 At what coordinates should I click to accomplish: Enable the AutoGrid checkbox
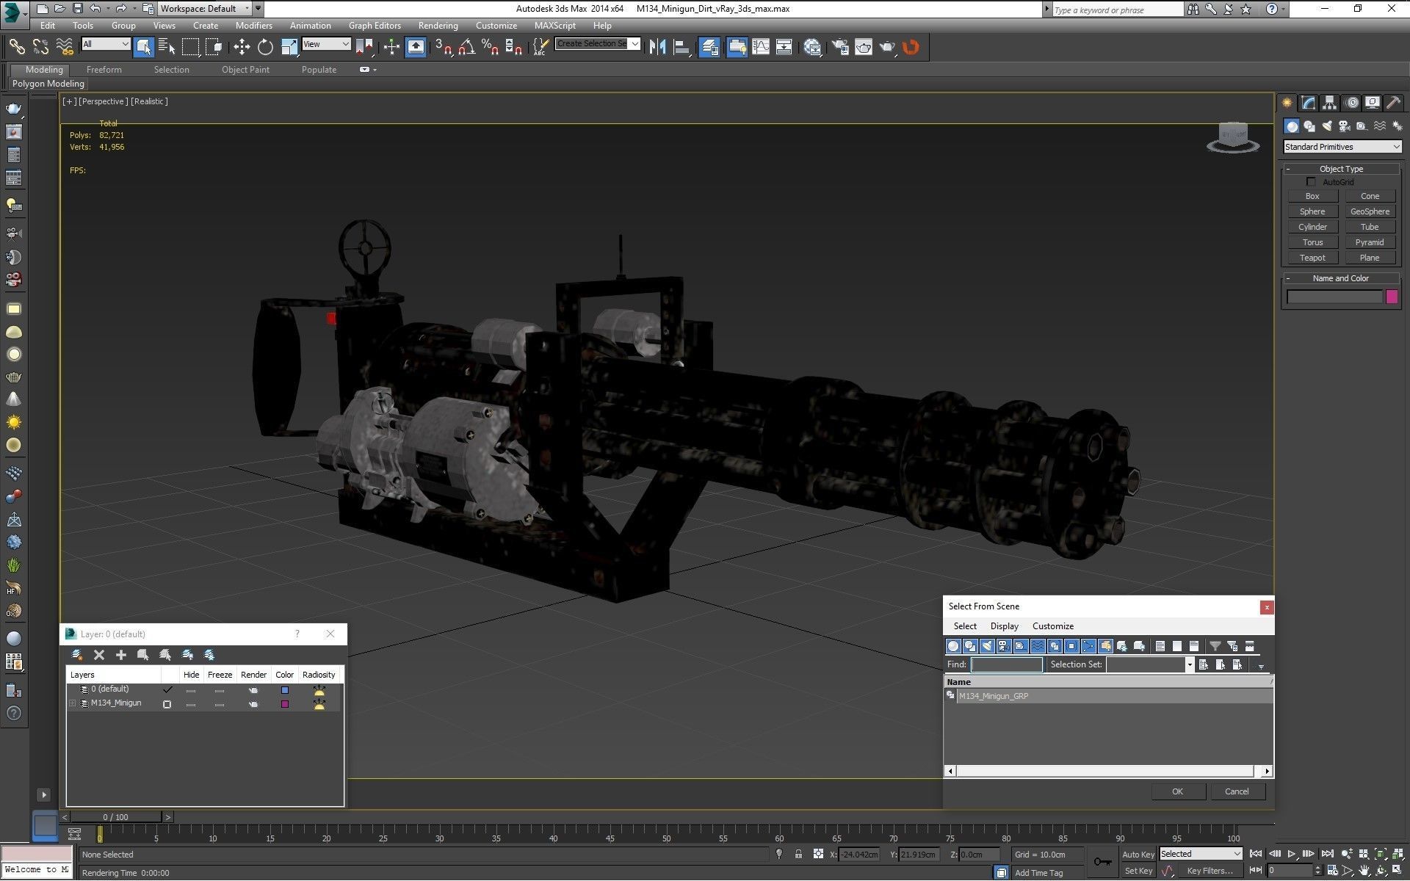click(1312, 182)
